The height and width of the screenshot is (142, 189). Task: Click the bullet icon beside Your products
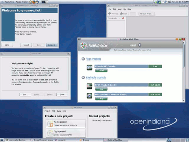[83, 59]
